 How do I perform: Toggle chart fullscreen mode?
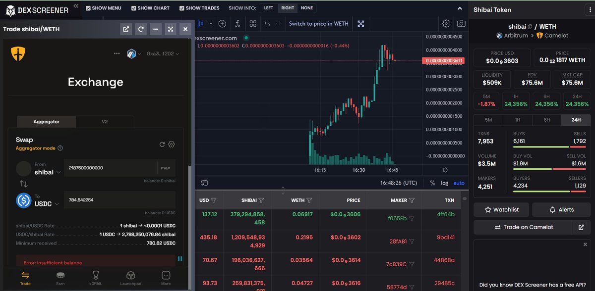pyautogui.click(x=361, y=23)
